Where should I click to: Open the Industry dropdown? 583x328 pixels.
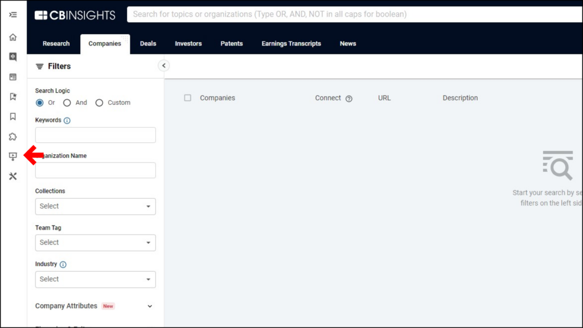tap(96, 279)
